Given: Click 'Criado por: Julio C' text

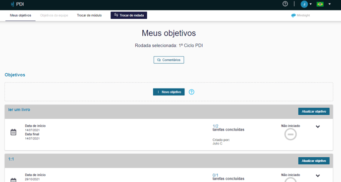Looking at the screenshot, I should pyautogui.click(x=221, y=141).
